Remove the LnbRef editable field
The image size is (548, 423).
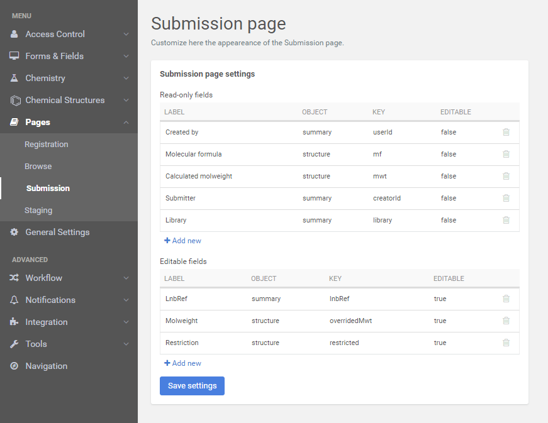click(506, 299)
